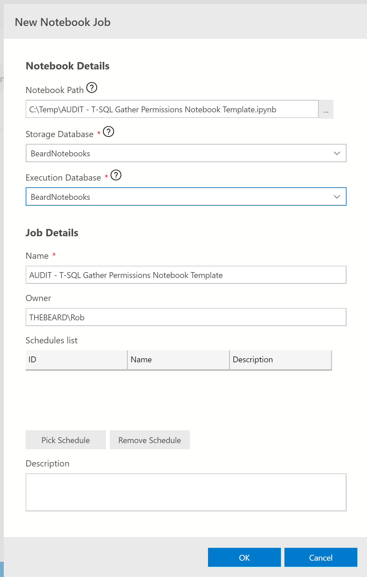Click the Description column header in Schedules list

280,360
